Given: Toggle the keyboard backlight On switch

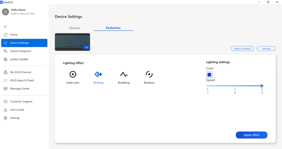Looking at the screenshot, I should pos(87,48).
